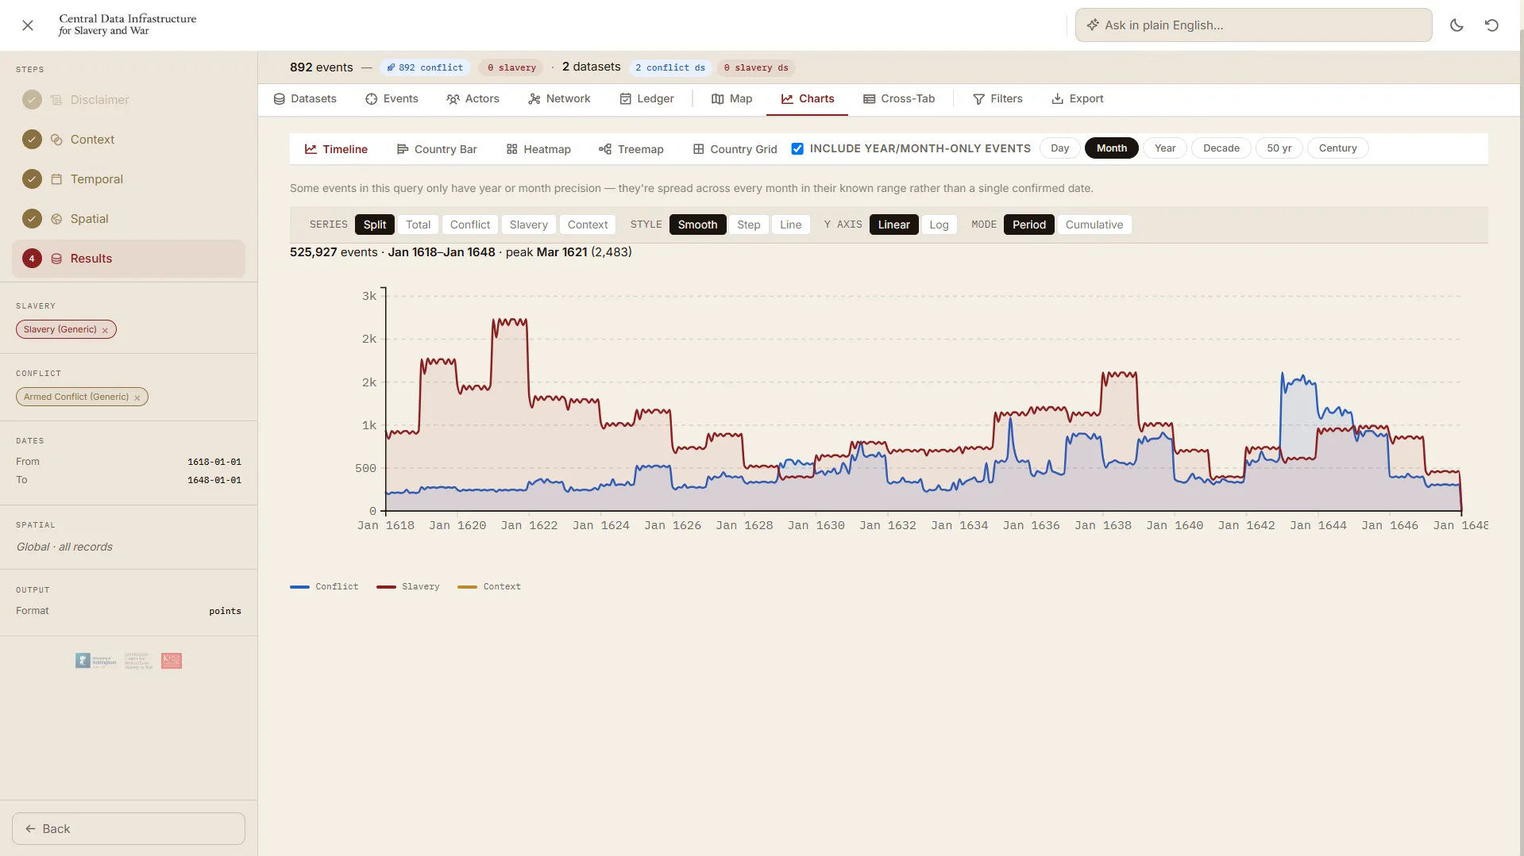1524x856 pixels.
Task: Uncheck Include Year/Month-Only Events checkbox
Action: (x=797, y=148)
